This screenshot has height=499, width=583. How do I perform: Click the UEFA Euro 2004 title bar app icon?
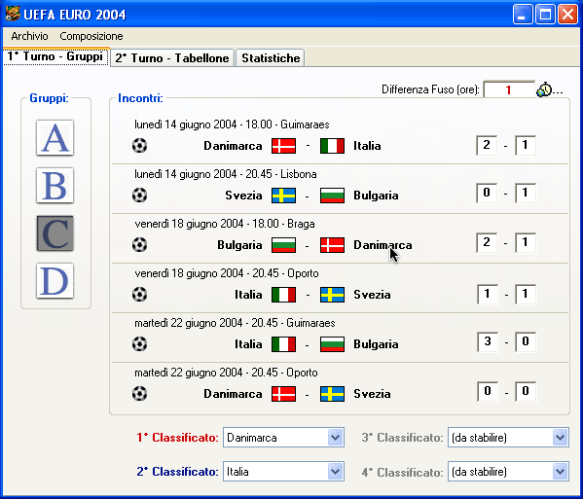[13, 15]
